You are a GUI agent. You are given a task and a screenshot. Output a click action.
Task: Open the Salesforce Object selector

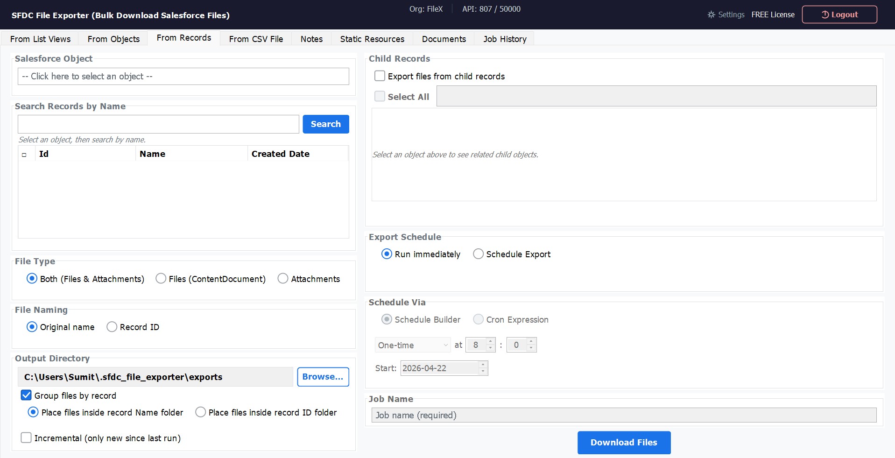tap(183, 76)
